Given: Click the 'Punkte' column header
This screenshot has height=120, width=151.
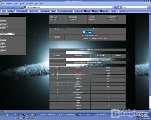Looking at the screenshot, I should 108,68.
